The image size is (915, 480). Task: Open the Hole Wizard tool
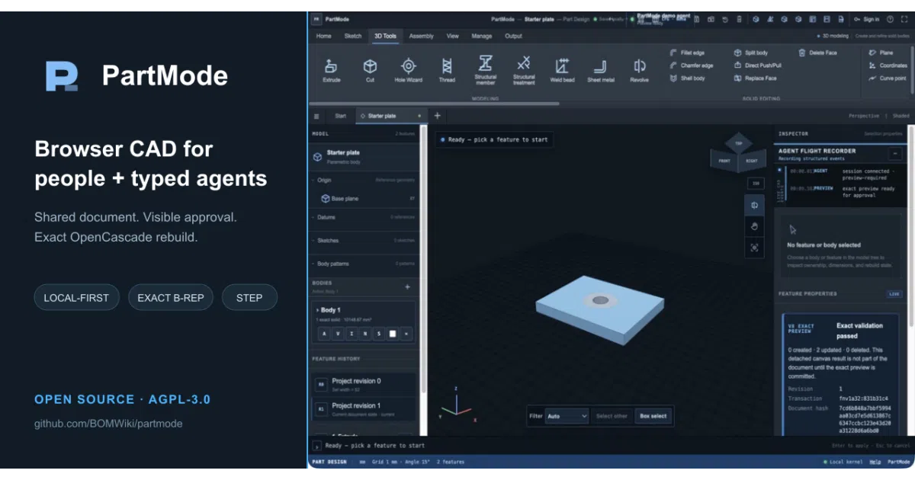[409, 70]
